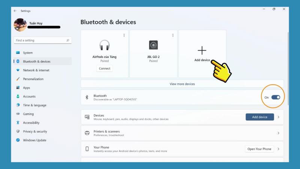The height and width of the screenshot is (169, 300).
Task: Click the Accounts person icon
Action: [18, 97]
